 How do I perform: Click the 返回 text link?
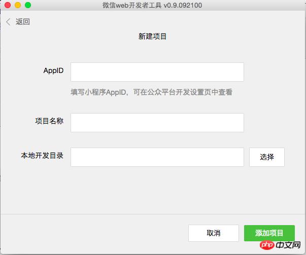(x=23, y=22)
